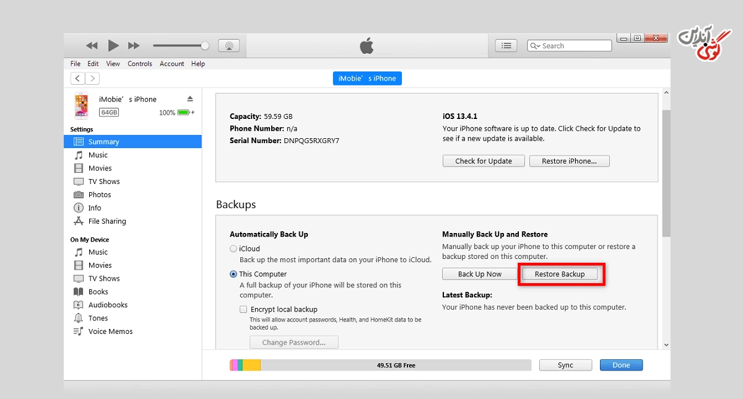The width and height of the screenshot is (743, 399).
Task: Open the Controls menu
Action: [140, 64]
